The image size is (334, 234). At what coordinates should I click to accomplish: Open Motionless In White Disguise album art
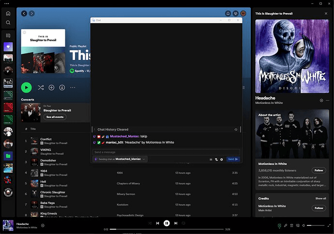coord(292,57)
